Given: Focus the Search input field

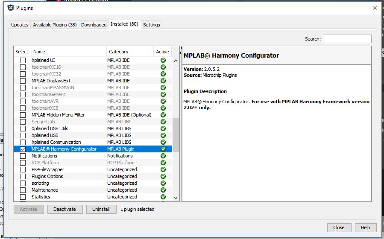Looking at the screenshot, I should pyautogui.click(x=347, y=39).
